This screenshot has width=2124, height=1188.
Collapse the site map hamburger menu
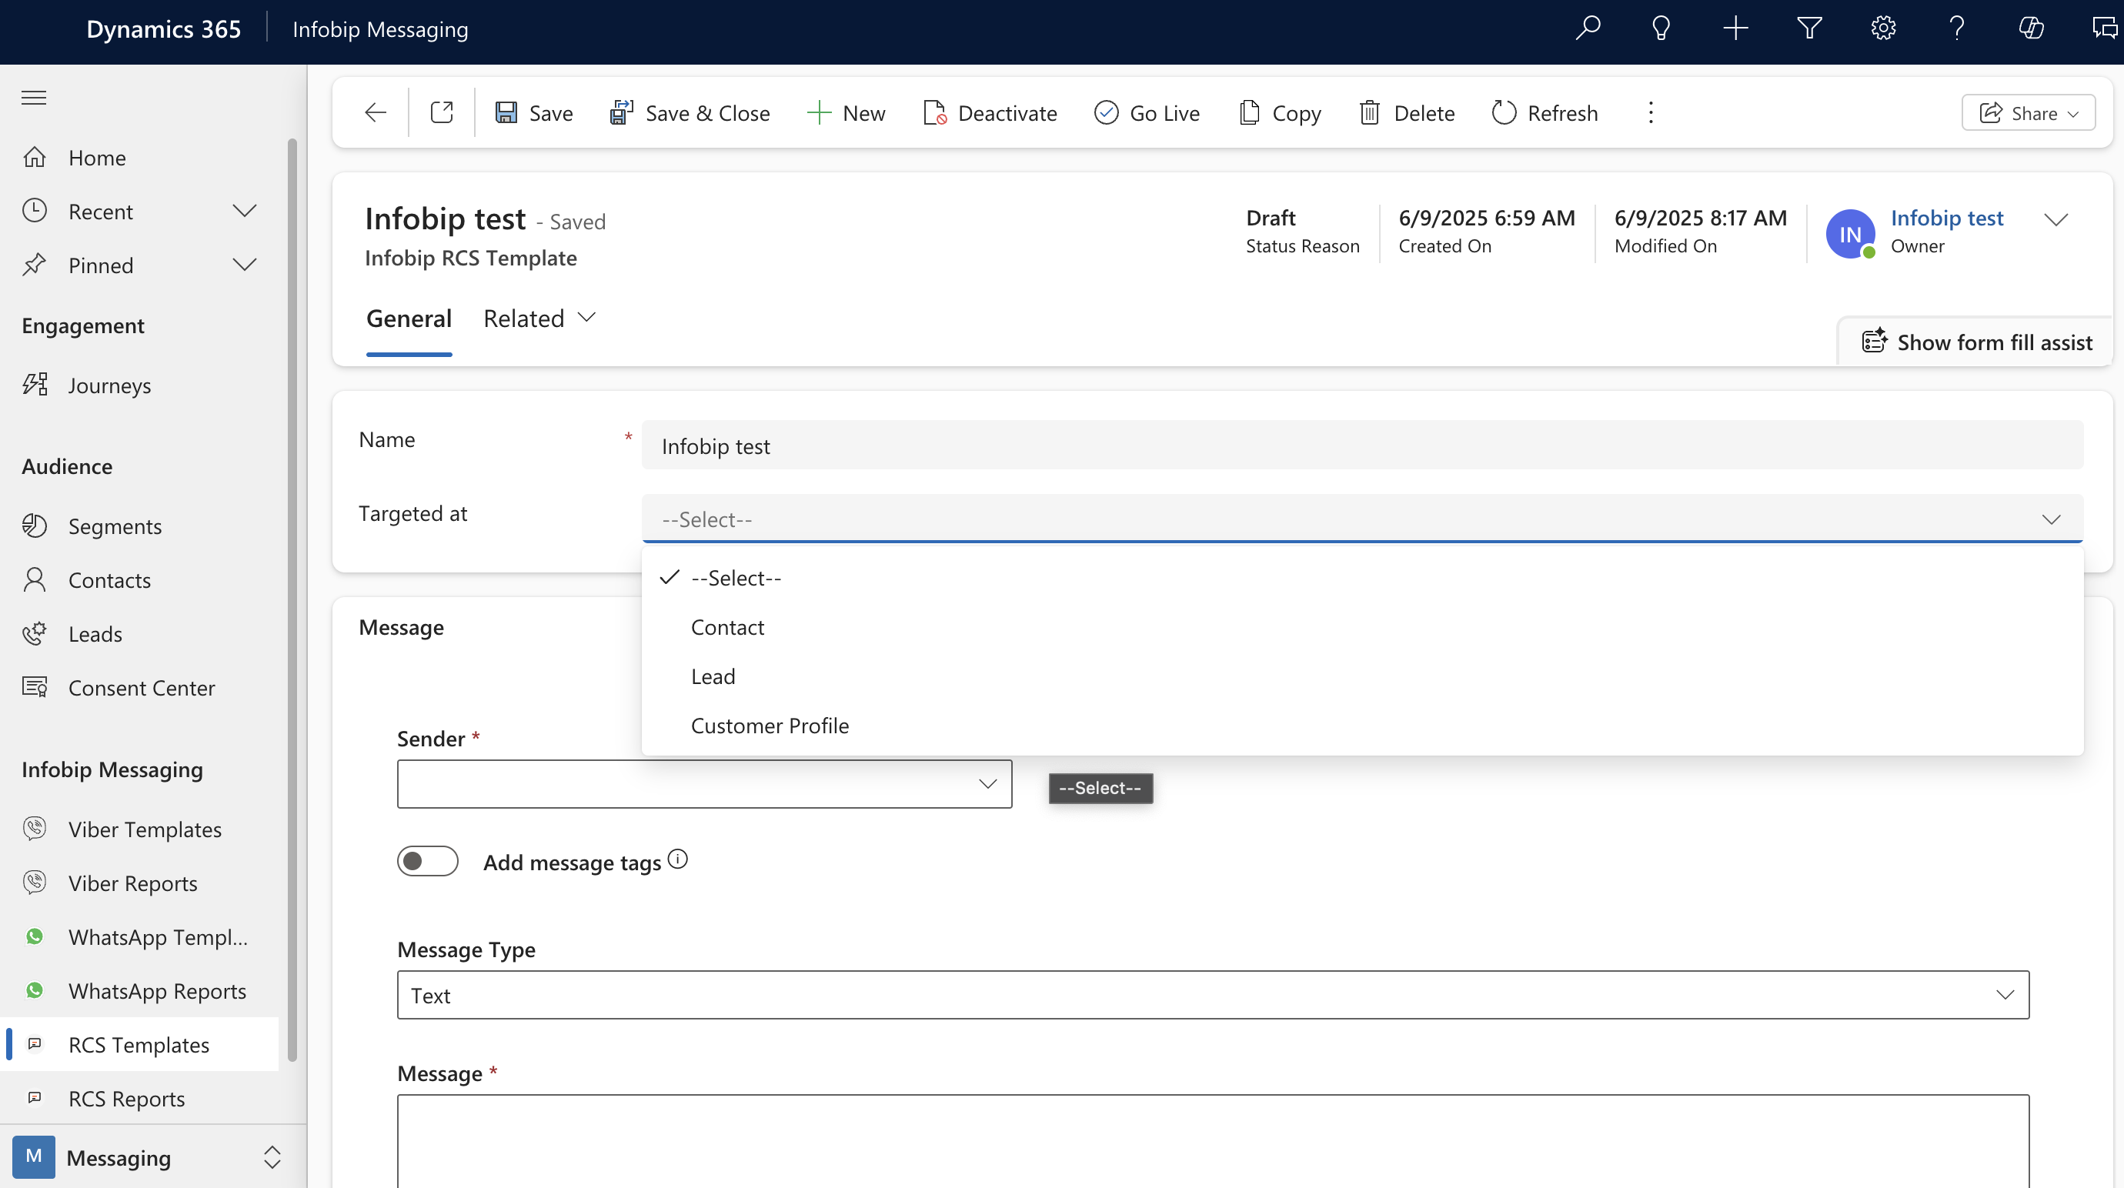pos(34,98)
